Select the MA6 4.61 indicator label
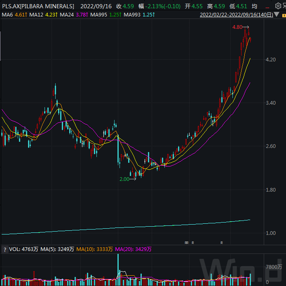 (x=14, y=14)
